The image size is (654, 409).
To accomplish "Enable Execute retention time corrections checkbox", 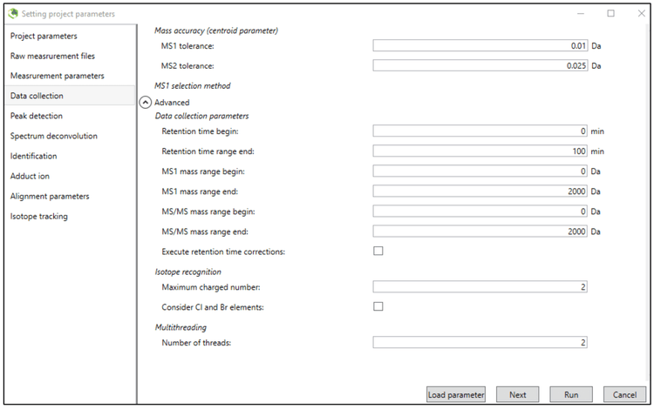I will [378, 251].
